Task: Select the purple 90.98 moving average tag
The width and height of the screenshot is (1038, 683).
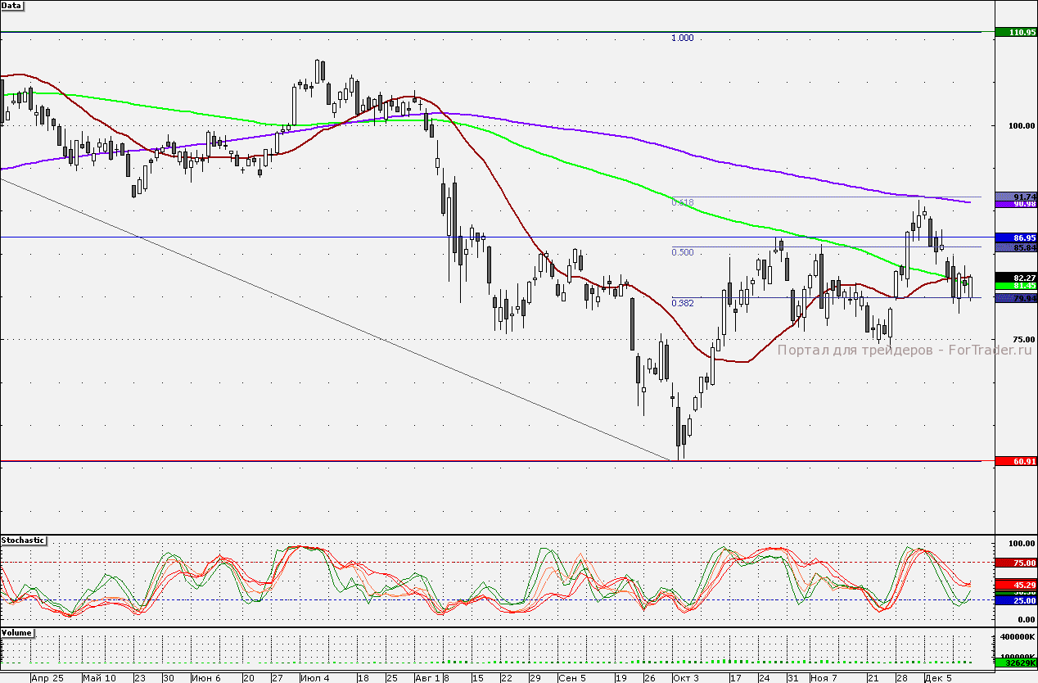Action: tap(1016, 203)
